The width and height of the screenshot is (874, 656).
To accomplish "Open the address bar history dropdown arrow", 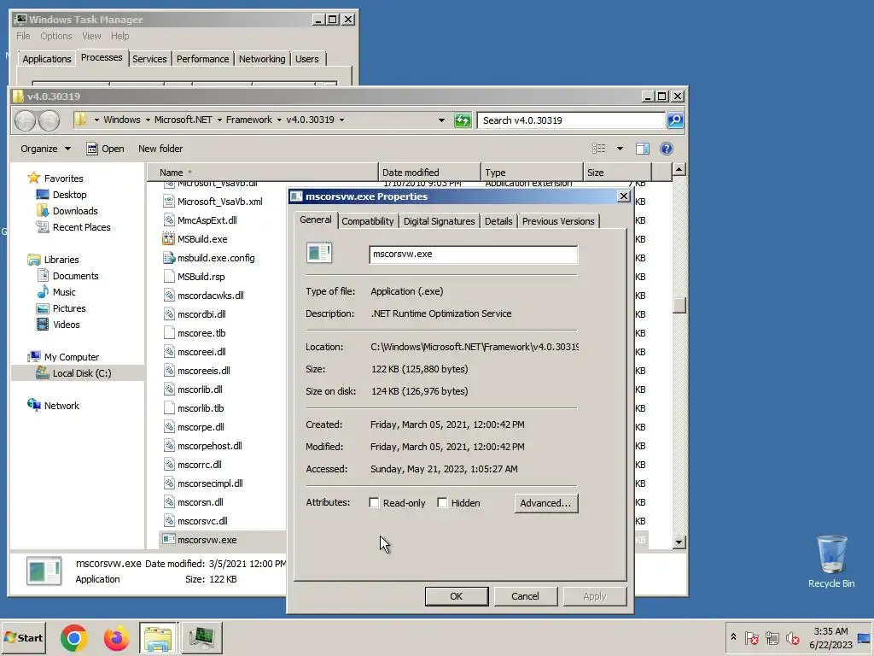I will (441, 120).
